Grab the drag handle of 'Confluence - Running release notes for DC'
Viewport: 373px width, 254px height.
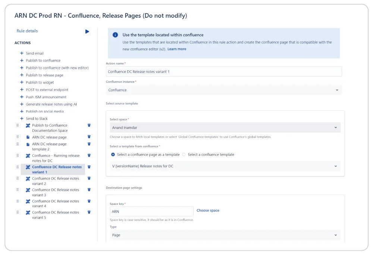coord(17,156)
